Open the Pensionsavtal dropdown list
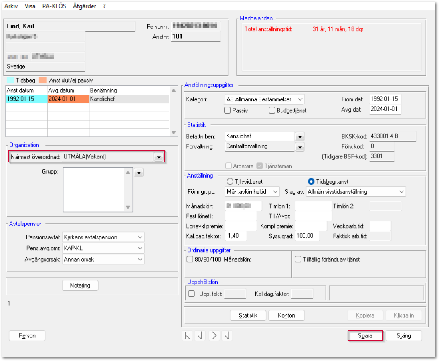This screenshot has width=439, height=361. point(140,237)
